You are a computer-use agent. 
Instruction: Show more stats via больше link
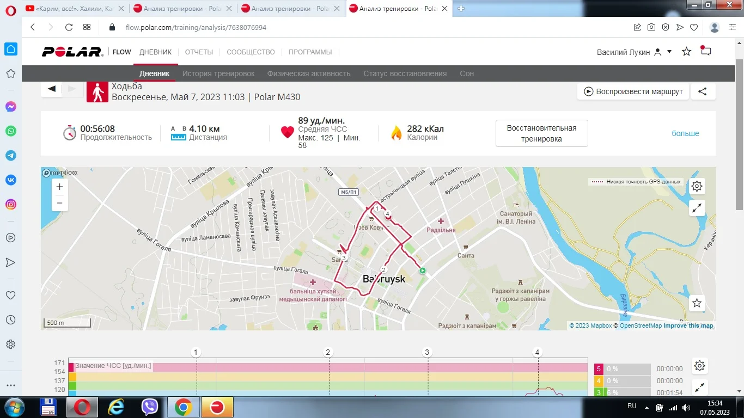(685, 133)
